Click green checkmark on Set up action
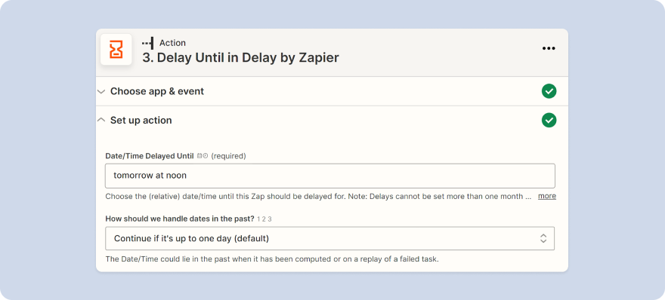665x300 pixels. (549, 121)
